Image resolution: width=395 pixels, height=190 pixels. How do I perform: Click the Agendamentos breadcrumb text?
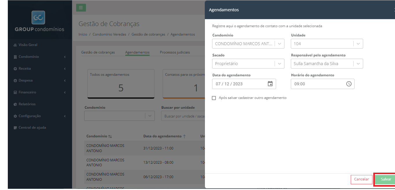[183, 34]
